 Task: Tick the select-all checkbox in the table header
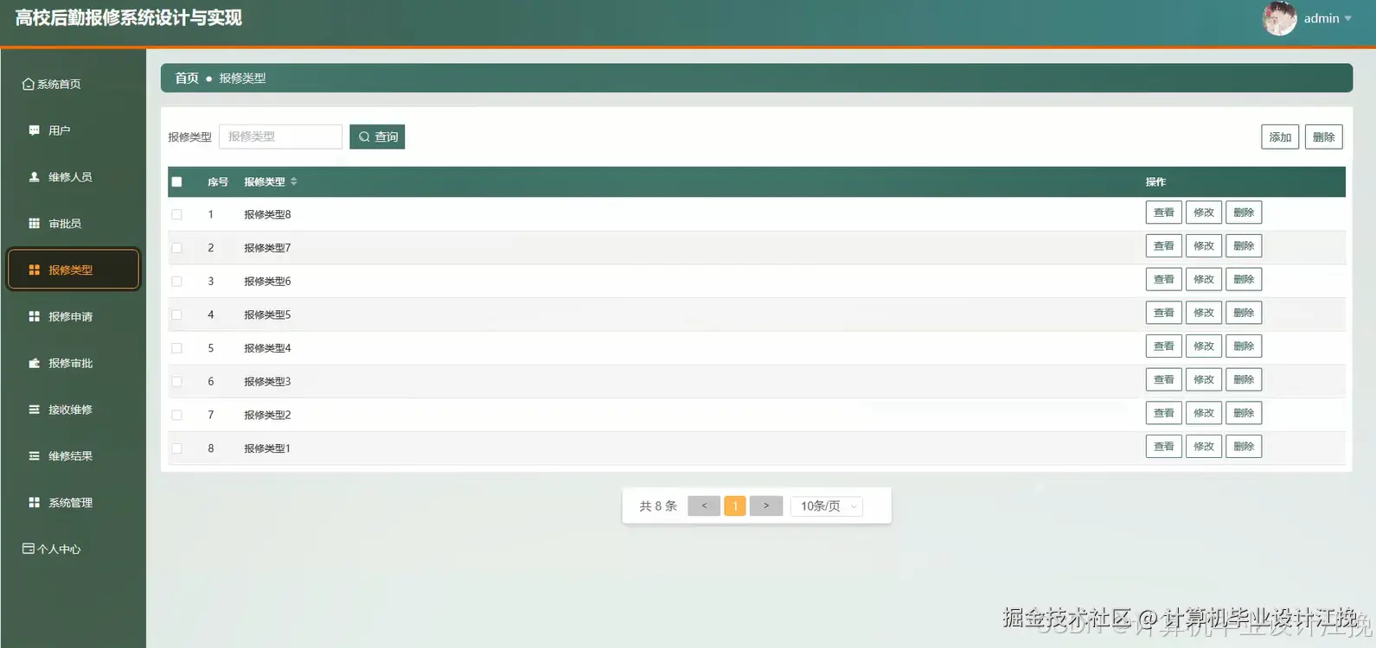[x=177, y=182]
